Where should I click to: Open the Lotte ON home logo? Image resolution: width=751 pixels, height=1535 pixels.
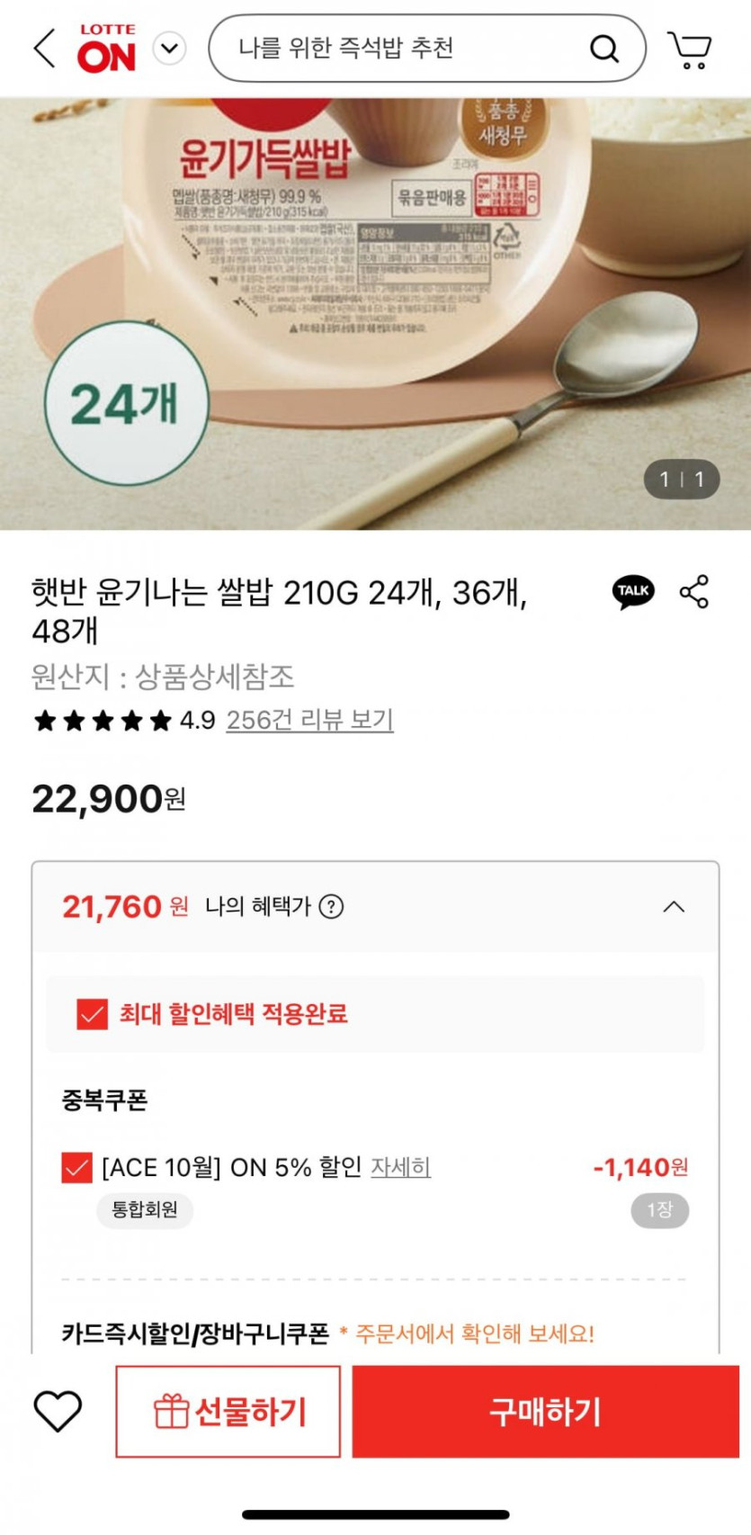(107, 49)
